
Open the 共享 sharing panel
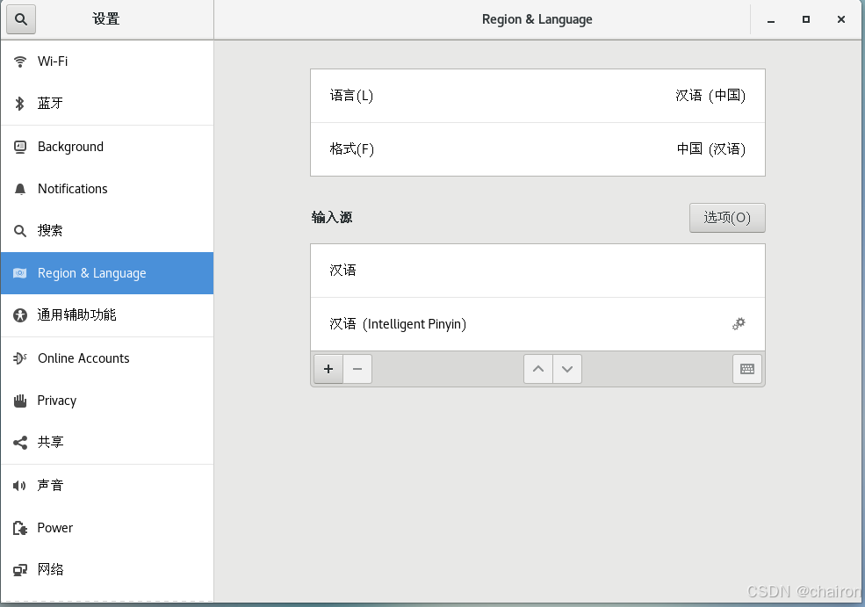(x=107, y=443)
